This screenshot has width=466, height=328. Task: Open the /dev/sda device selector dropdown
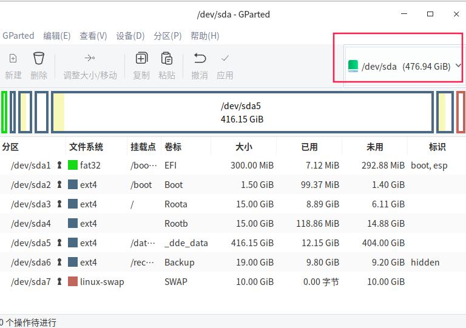(405, 66)
